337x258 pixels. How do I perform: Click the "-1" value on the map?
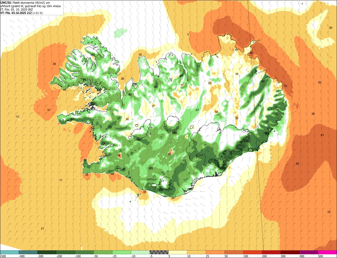click(x=302, y=3)
